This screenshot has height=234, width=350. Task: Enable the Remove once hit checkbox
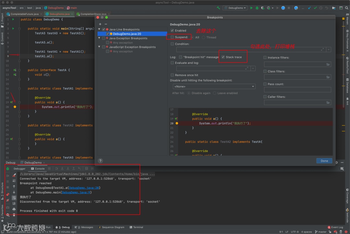[172, 75]
